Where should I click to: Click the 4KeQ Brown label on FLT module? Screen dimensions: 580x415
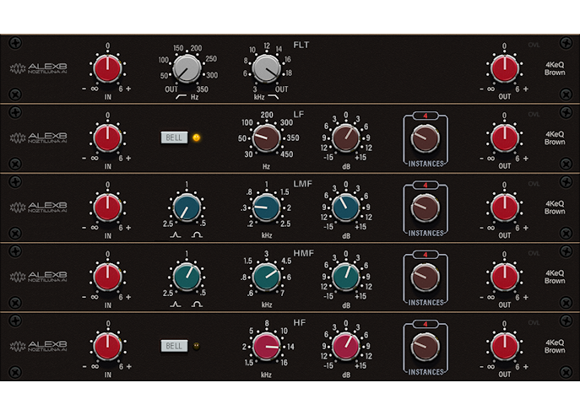click(555, 67)
